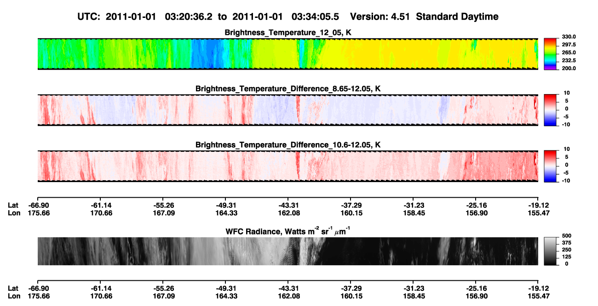Click the 'Lon' label under the WFC Radiance panel
Viewport: 598px width, 306px height.
(14, 295)
